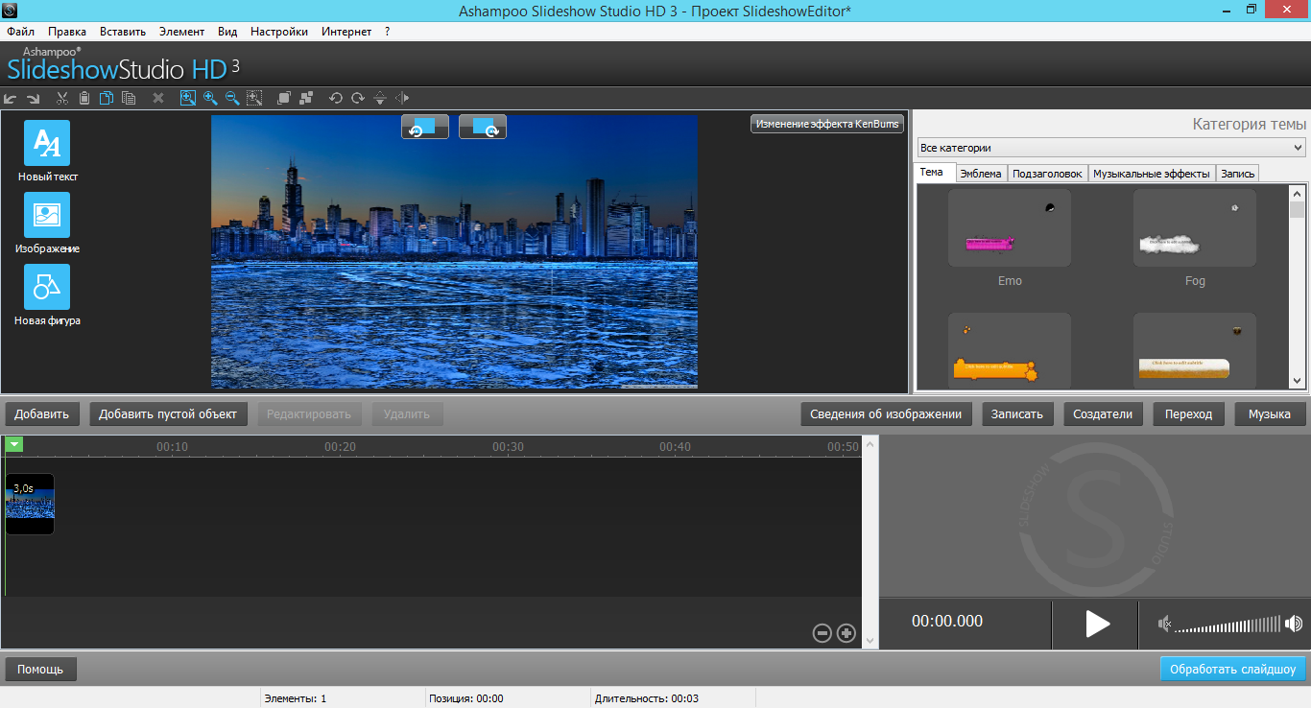
Task: Zoom out the timeline with minus icon
Action: coord(822,632)
